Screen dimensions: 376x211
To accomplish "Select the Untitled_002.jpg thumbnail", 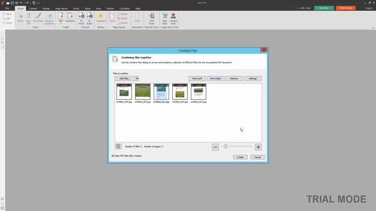I will [199, 92].
